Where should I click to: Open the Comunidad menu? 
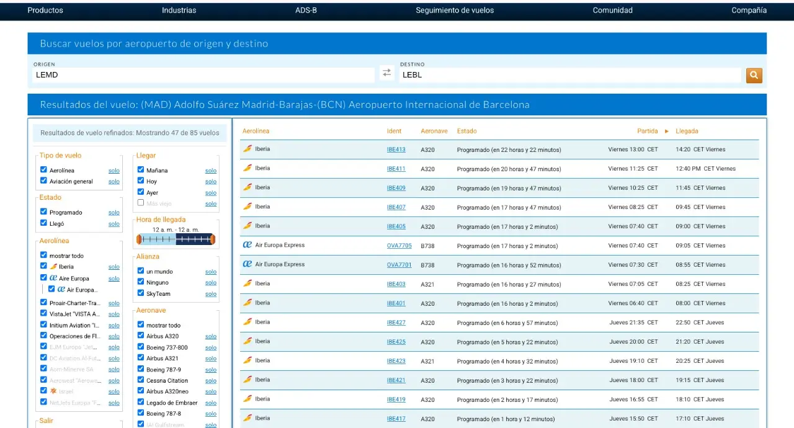pyautogui.click(x=613, y=11)
